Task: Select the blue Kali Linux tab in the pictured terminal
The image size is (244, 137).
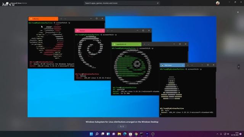Action: coord(172,65)
